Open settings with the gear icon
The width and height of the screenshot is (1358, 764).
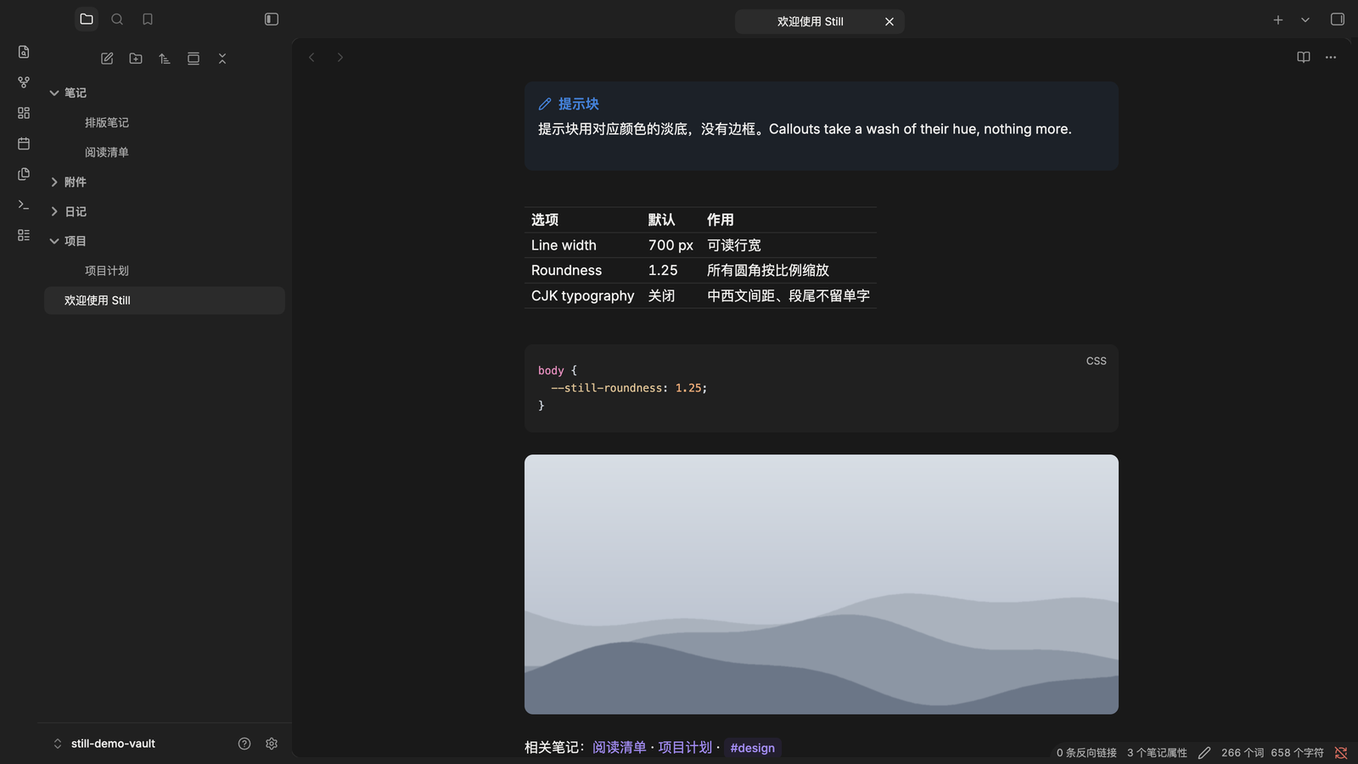click(272, 744)
